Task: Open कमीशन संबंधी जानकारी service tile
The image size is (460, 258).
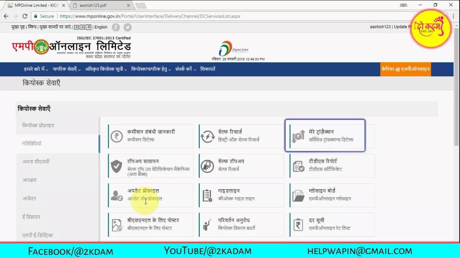Action: pyautogui.click(x=151, y=136)
